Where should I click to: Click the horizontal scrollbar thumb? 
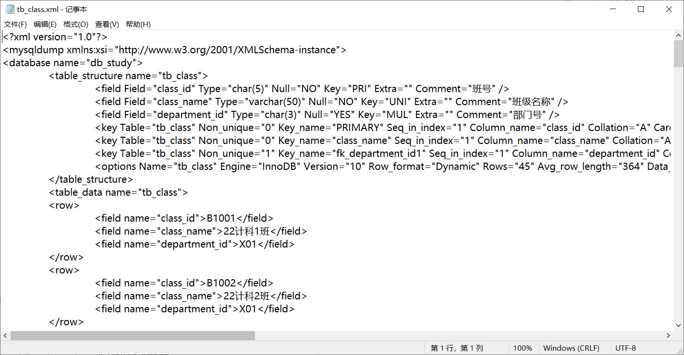(133, 335)
